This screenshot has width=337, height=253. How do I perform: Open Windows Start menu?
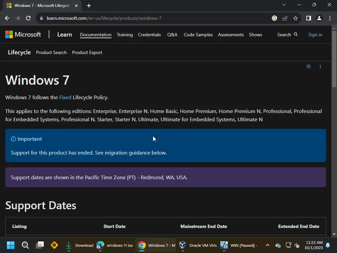[x=11, y=245]
